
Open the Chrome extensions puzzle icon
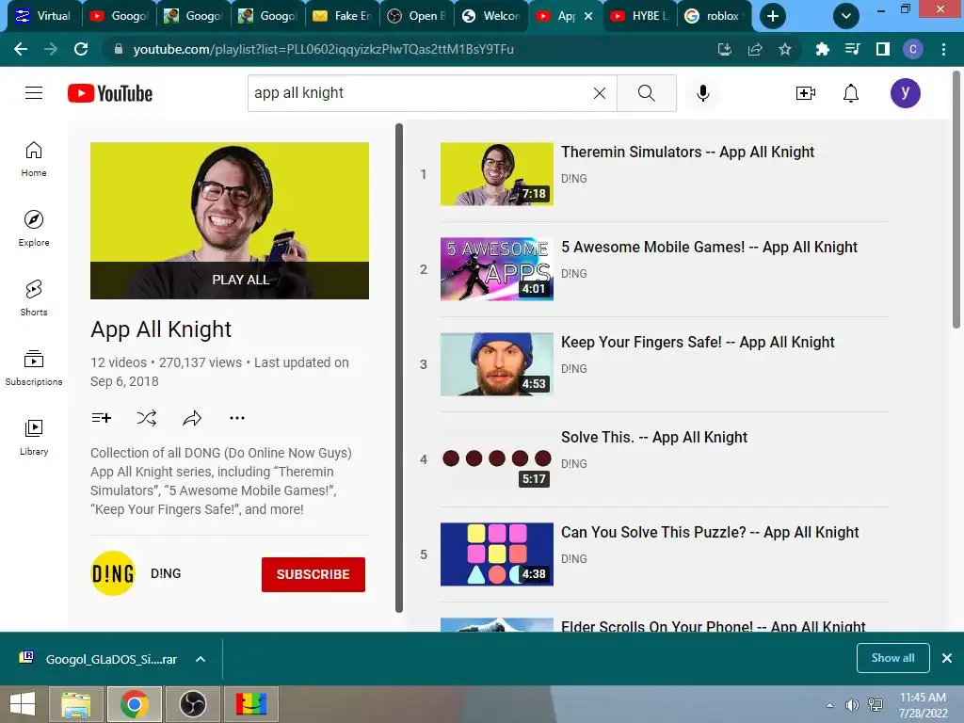822,49
